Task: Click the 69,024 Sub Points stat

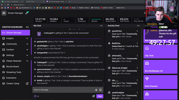Action: tap(124, 20)
